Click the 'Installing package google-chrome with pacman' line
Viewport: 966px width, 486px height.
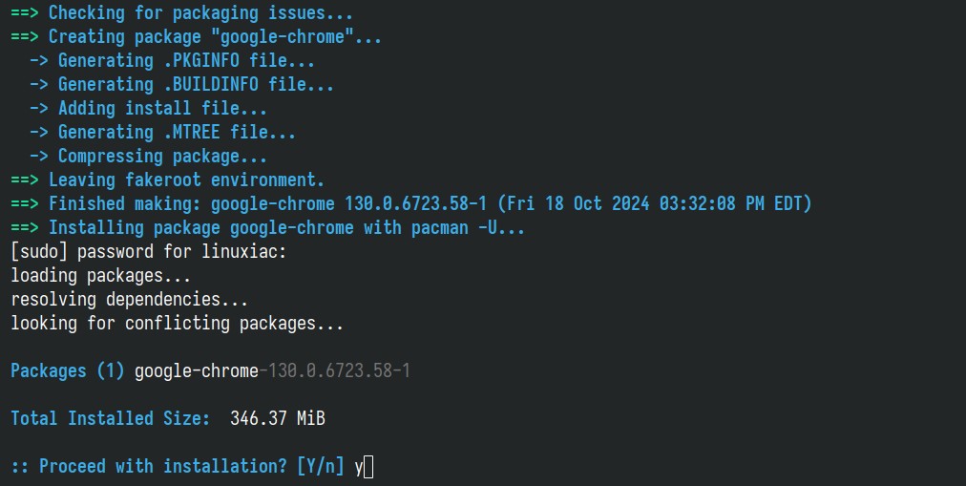point(267,228)
